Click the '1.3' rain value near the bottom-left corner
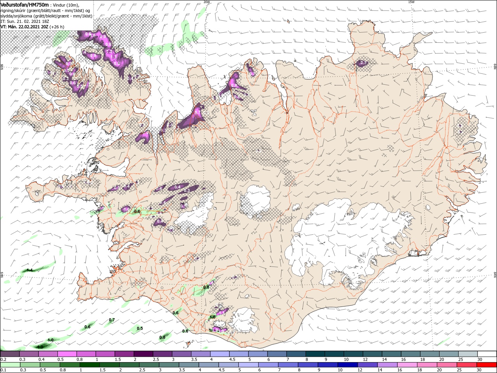Image resolution: width=497 pixels, height=373 pixels. click(x=40, y=347)
